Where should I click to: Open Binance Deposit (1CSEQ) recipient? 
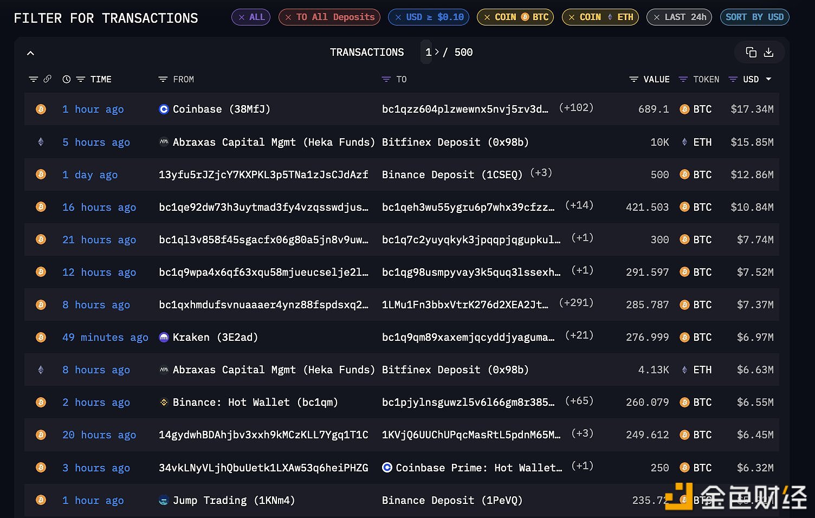coord(452,174)
